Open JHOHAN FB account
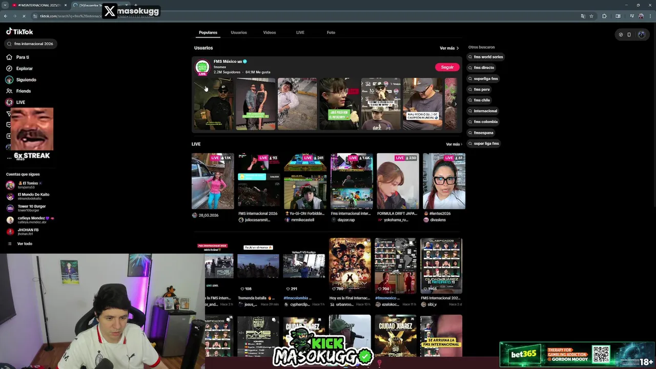656x369 pixels. pos(23,232)
